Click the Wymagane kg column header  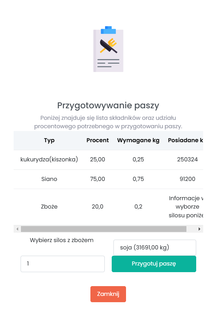[x=138, y=140]
